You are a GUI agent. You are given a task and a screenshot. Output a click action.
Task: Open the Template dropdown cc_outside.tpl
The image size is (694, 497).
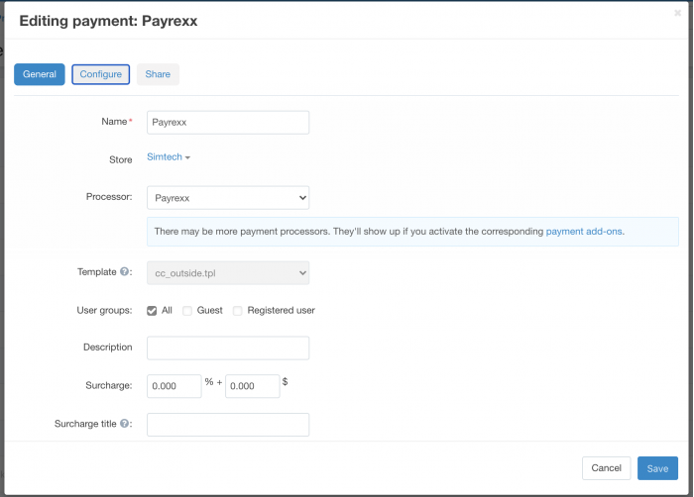pyautogui.click(x=228, y=273)
